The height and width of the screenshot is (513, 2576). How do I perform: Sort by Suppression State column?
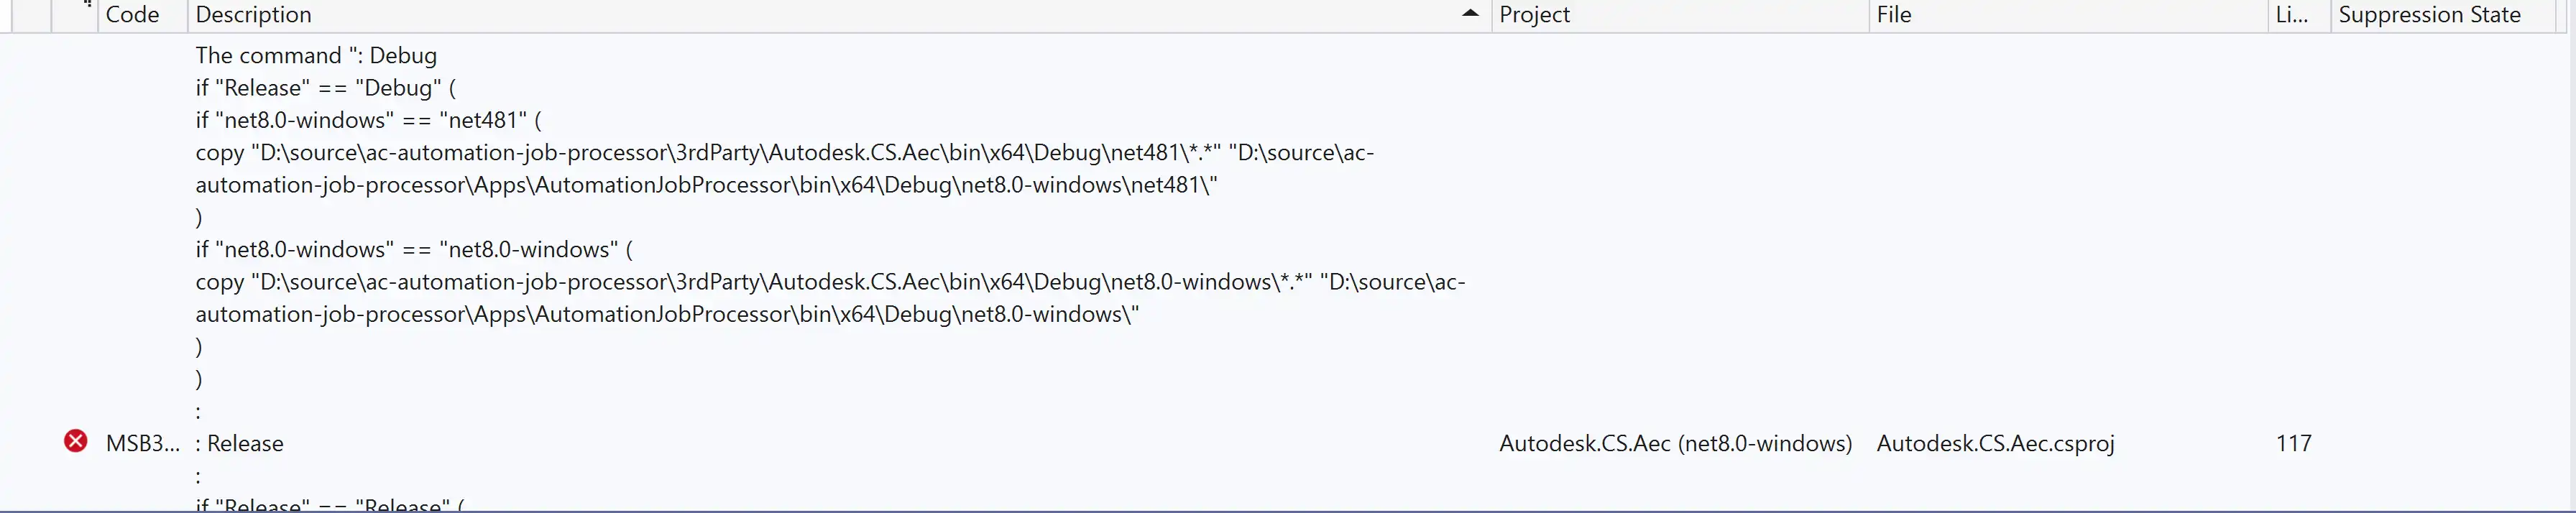click(x=2429, y=15)
